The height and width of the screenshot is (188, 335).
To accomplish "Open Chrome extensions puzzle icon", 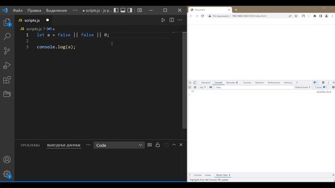I will 315,16.
